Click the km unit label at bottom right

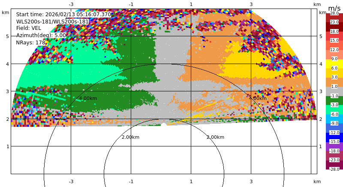(317, 181)
